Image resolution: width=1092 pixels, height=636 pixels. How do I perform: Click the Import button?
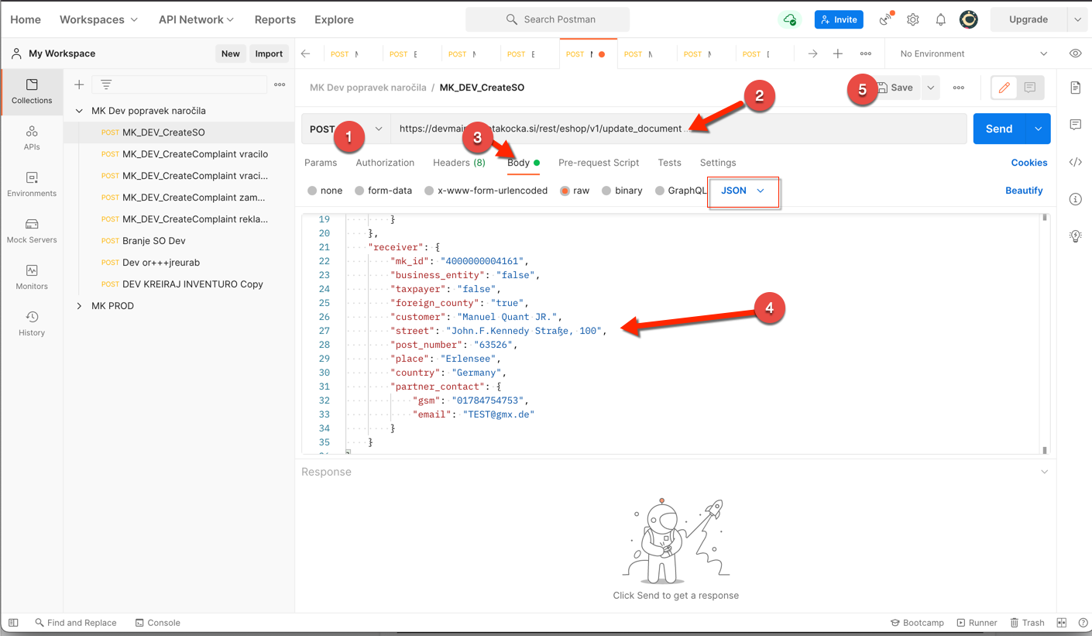(x=269, y=53)
